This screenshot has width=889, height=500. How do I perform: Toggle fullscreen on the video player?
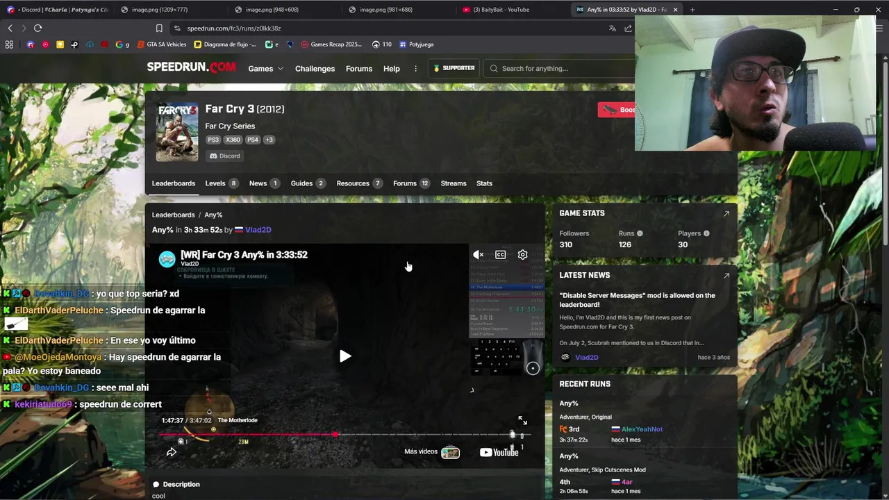click(x=522, y=420)
